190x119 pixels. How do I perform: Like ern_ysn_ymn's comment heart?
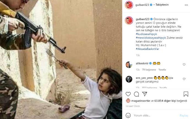(184, 79)
